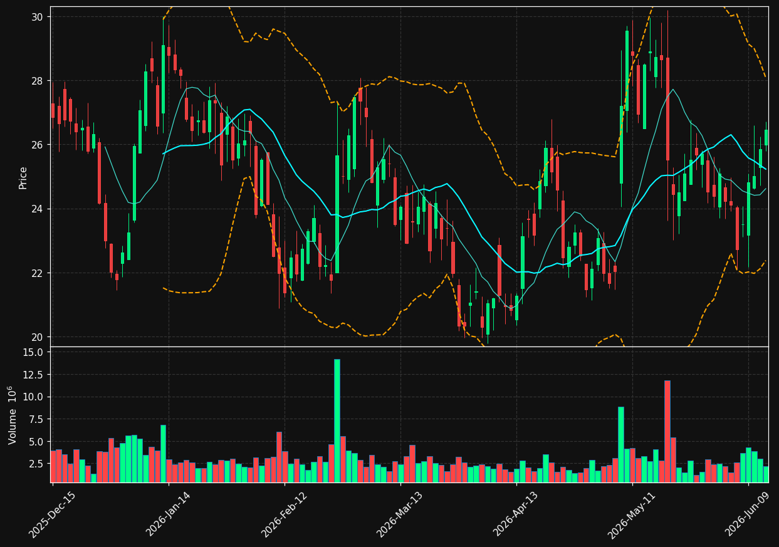
Task: Select the 22 price tick label
Action: click(x=36, y=273)
